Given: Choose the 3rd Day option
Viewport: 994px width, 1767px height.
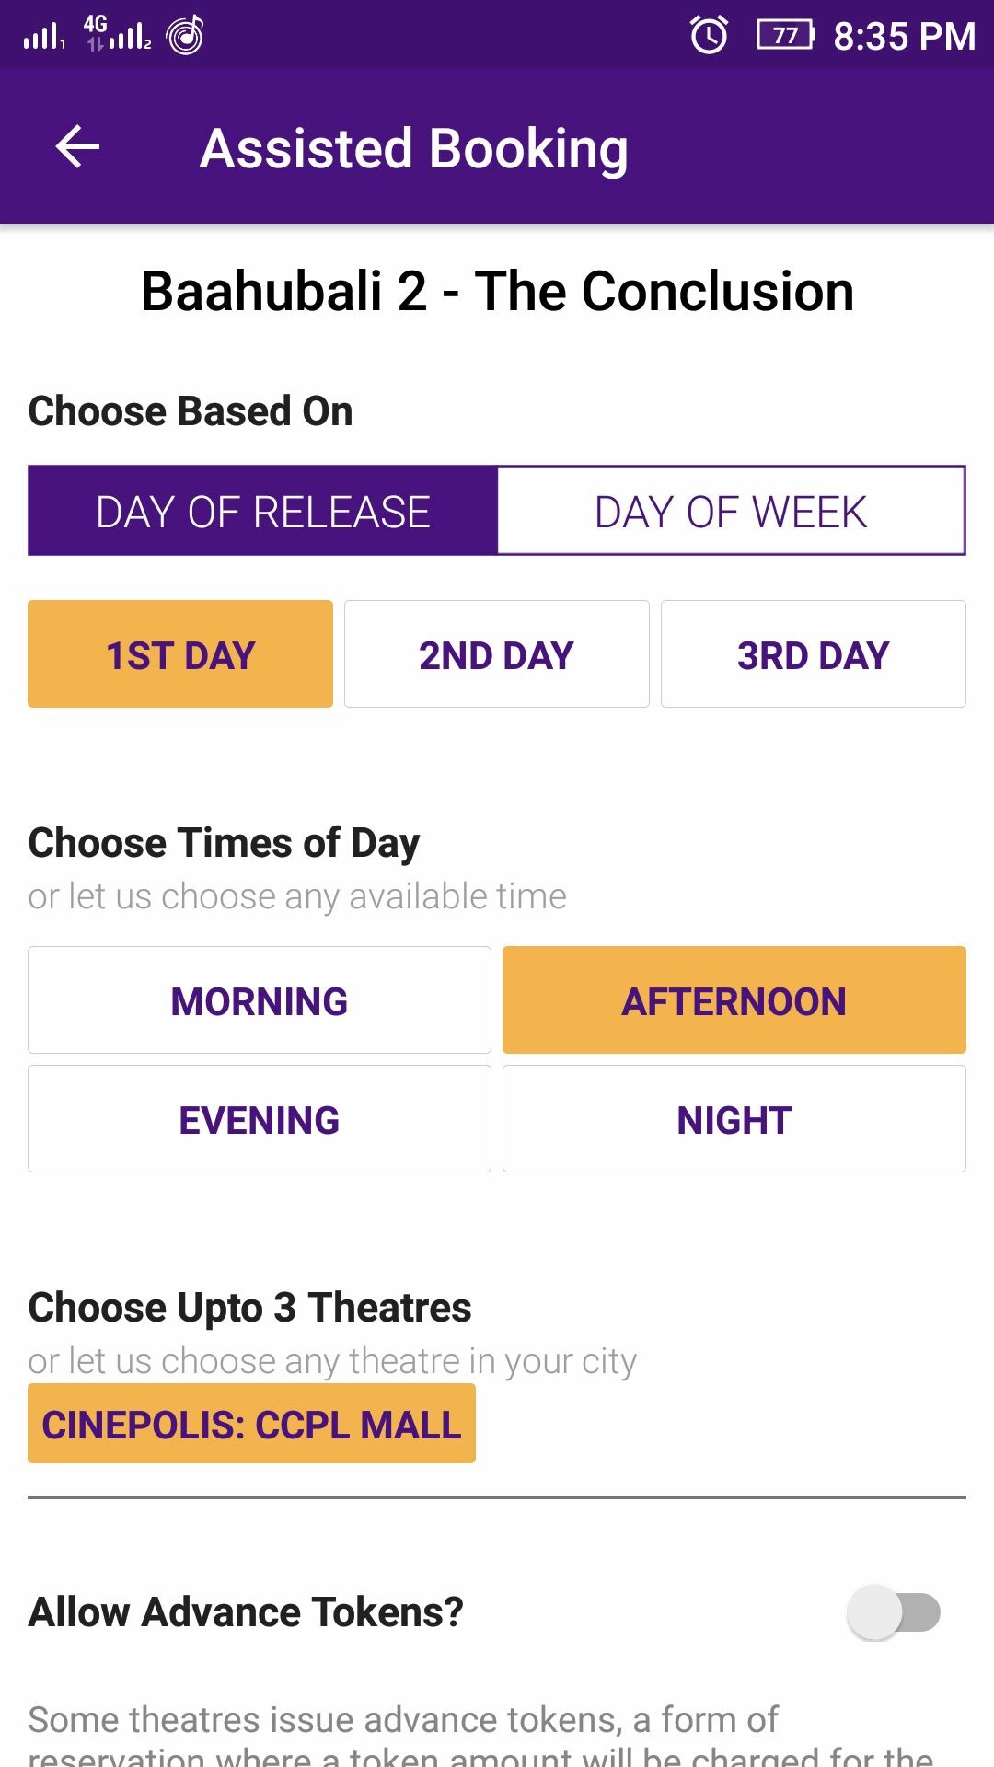Looking at the screenshot, I should pos(814,654).
